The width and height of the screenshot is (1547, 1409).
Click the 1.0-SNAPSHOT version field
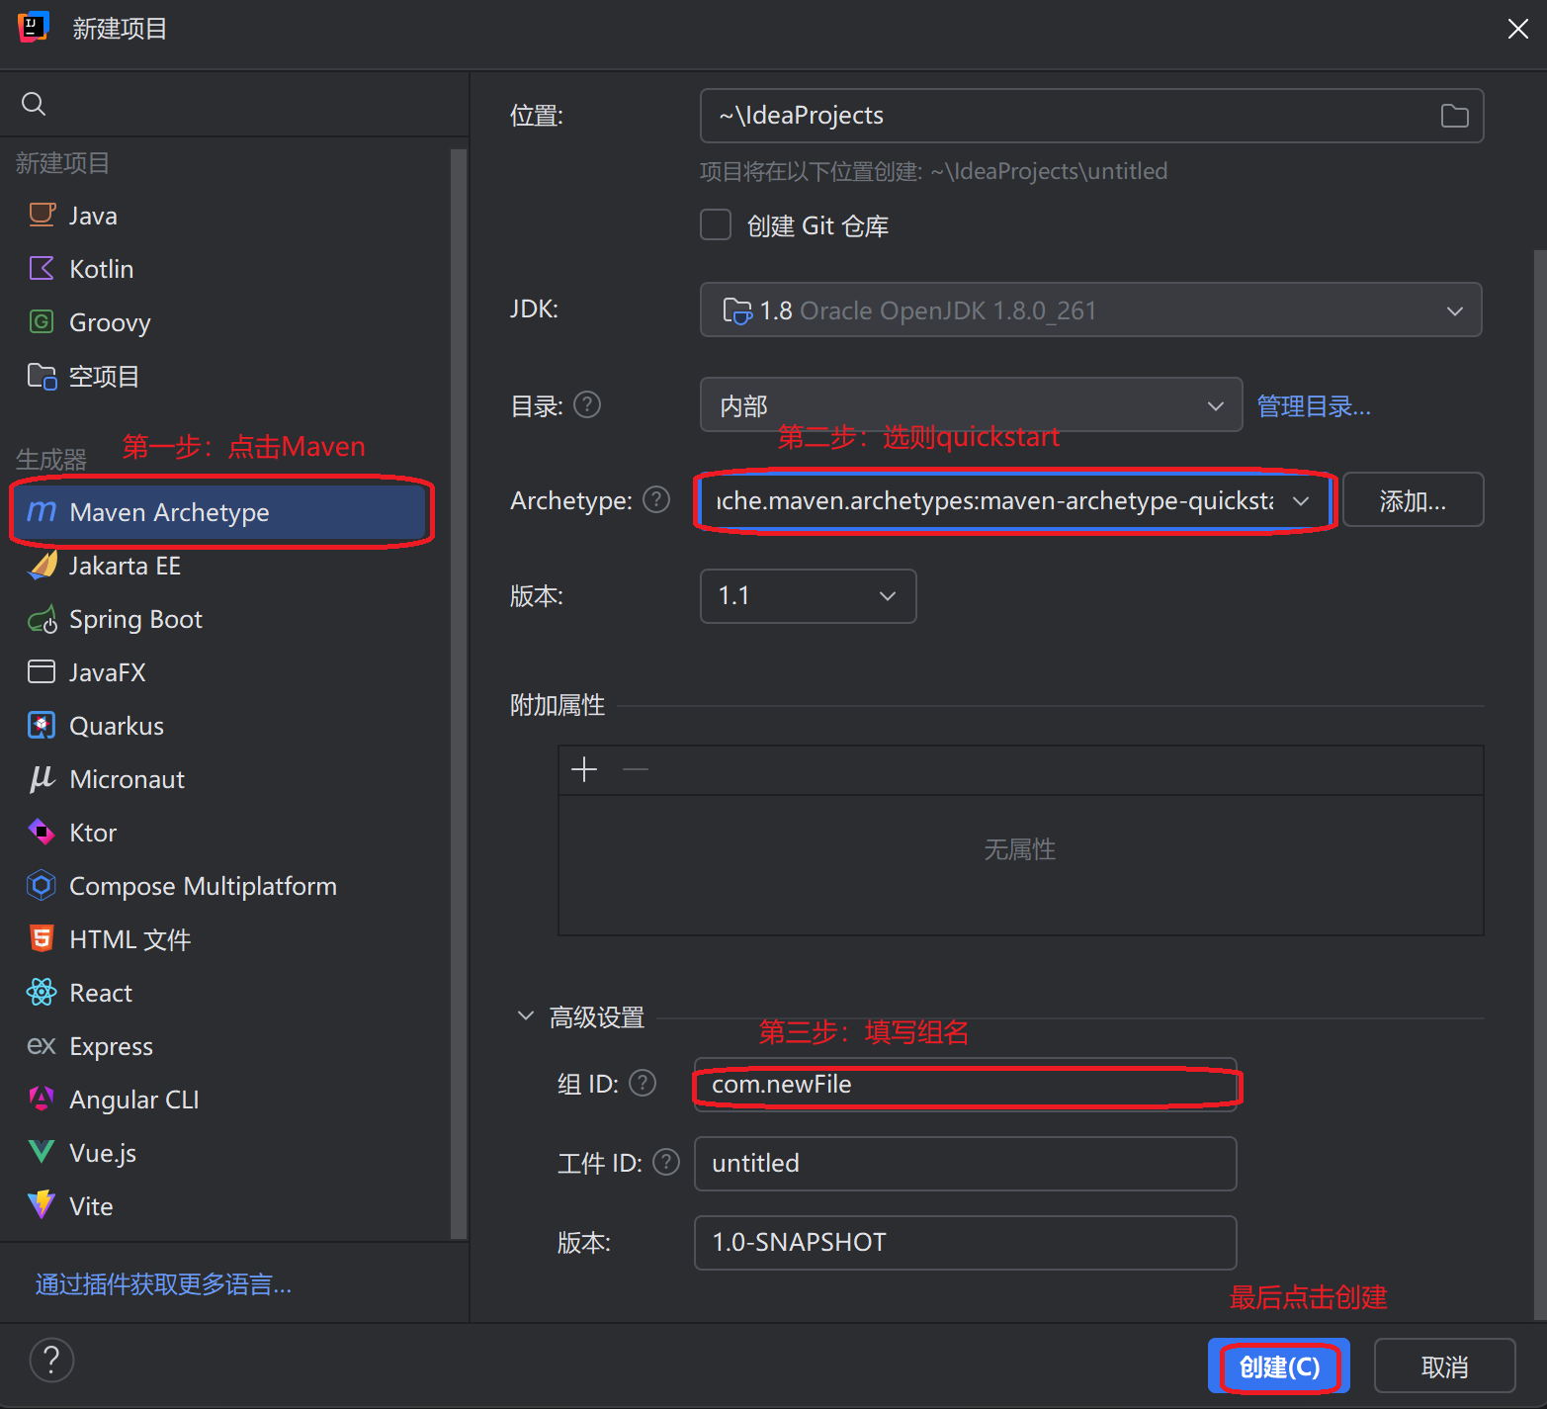(x=966, y=1243)
